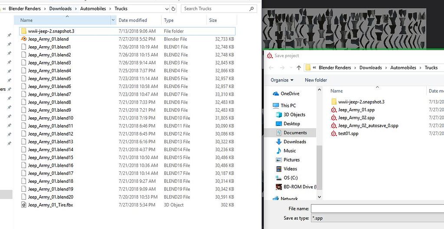
Task: Click the Up arrow in Save project dialog
Action: tap(299, 68)
